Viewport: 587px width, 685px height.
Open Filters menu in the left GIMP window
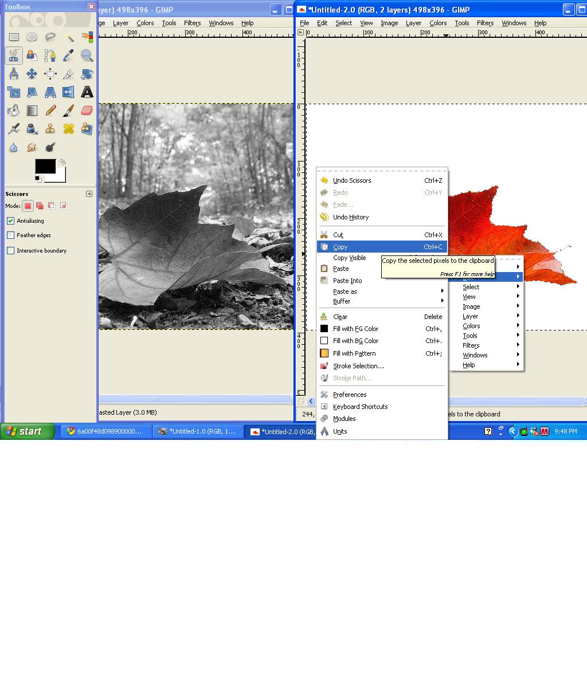click(x=192, y=23)
